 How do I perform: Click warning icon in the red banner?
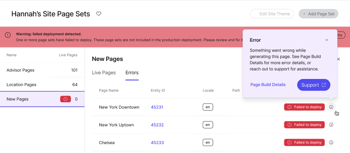point(8,35)
